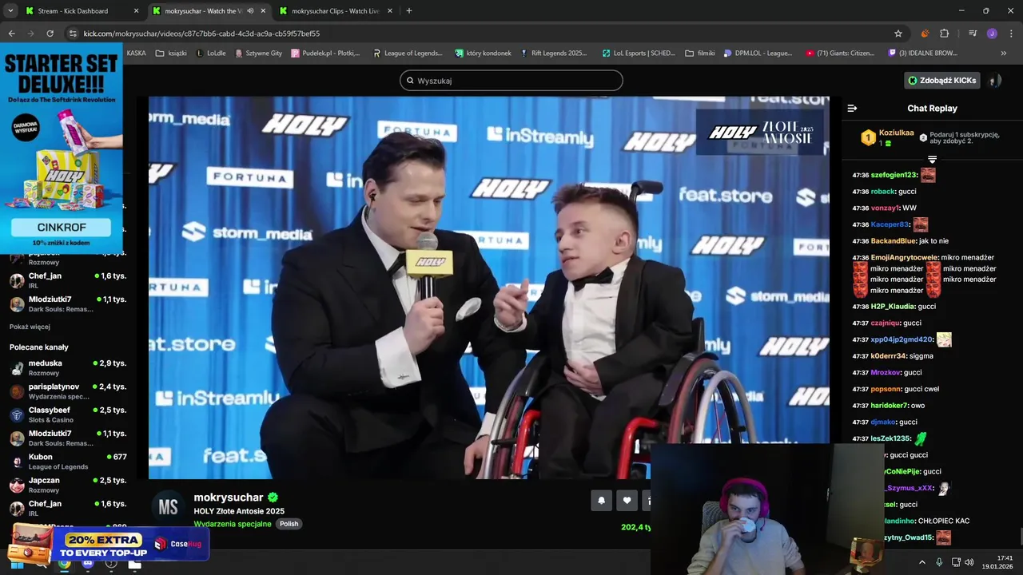Open the DPM.LOL bookmark
Viewport: 1023px width, 575px height.
point(758,54)
